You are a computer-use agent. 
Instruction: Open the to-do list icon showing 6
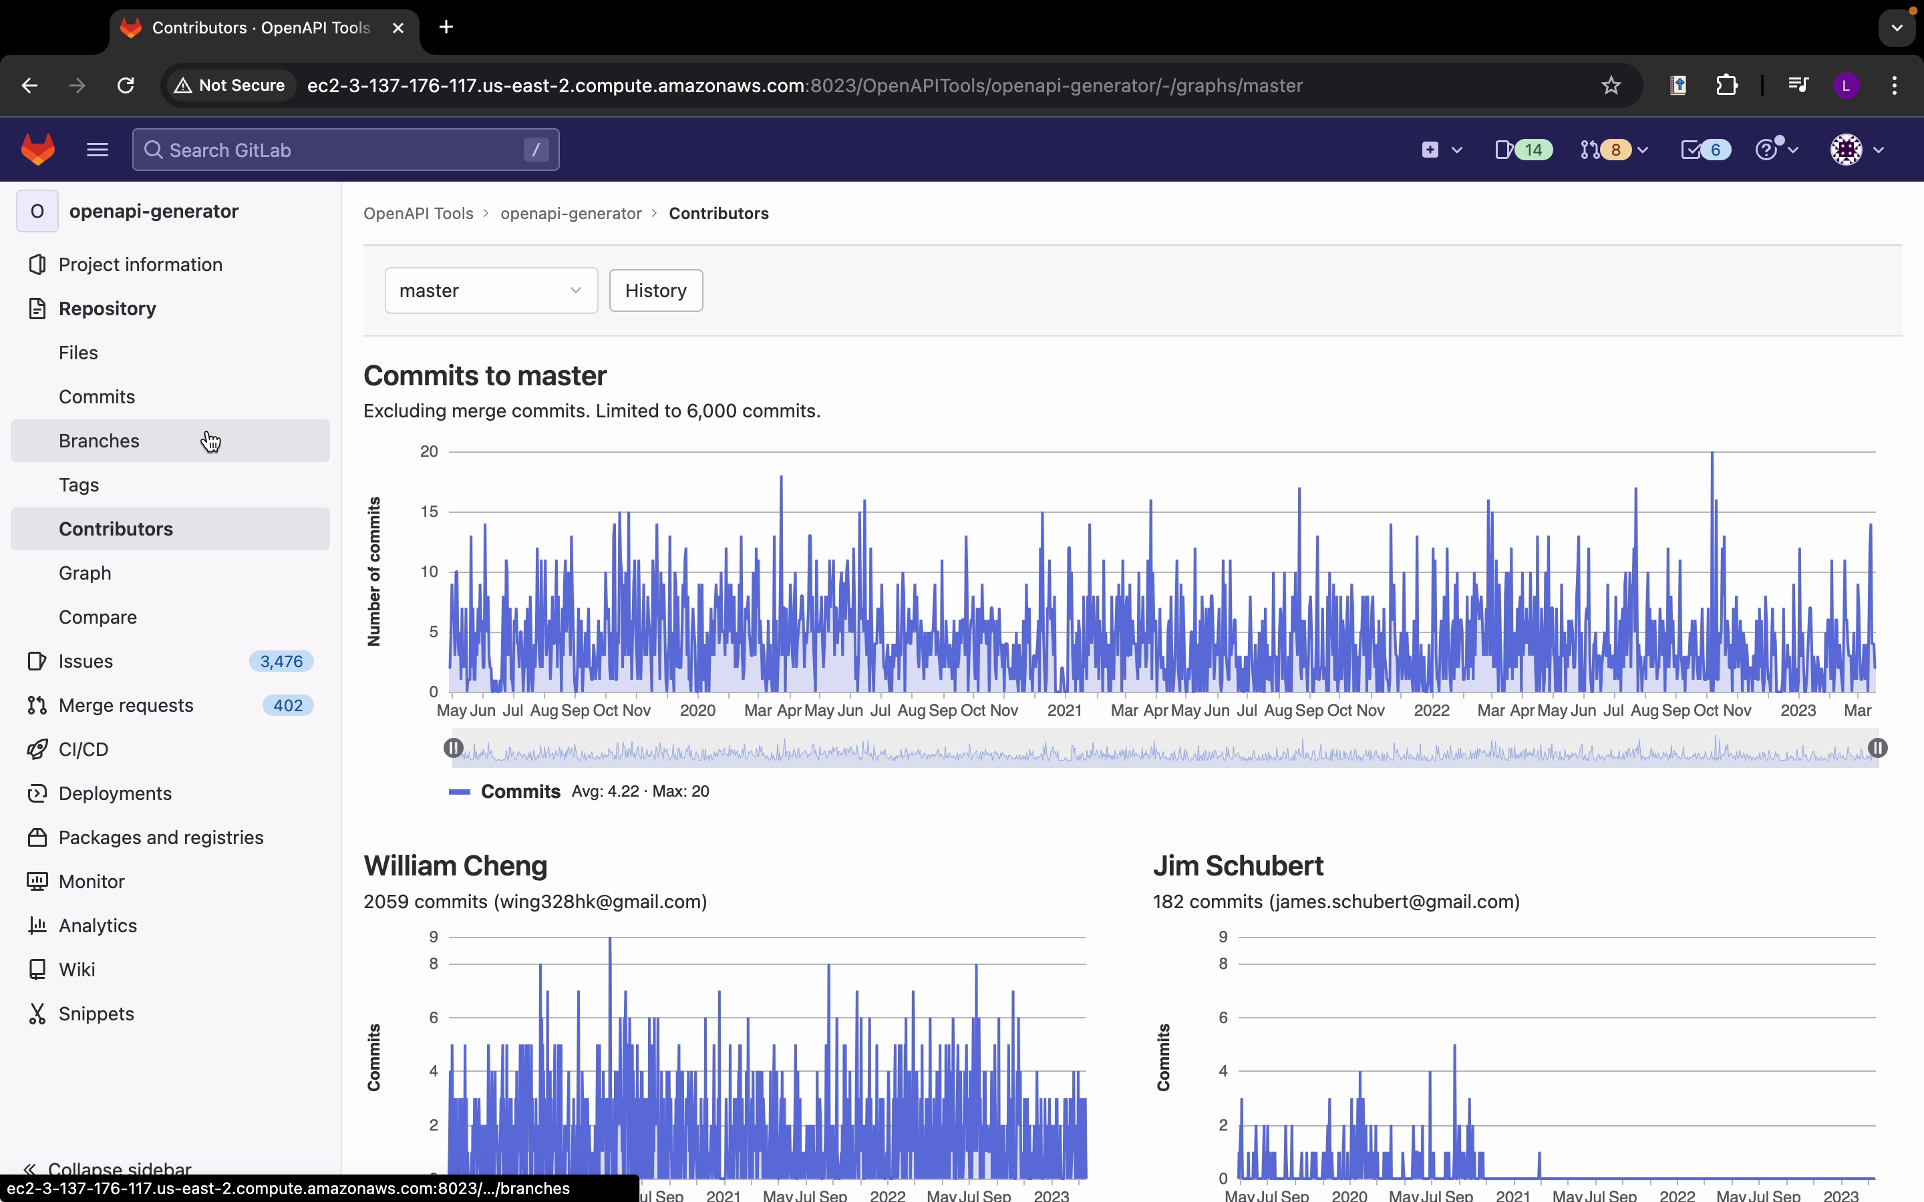pos(1705,150)
